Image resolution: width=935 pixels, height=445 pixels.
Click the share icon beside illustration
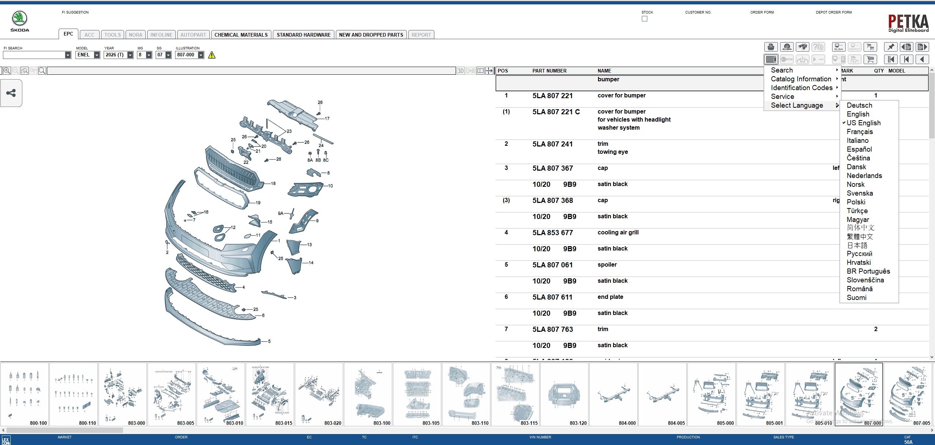pos(11,93)
